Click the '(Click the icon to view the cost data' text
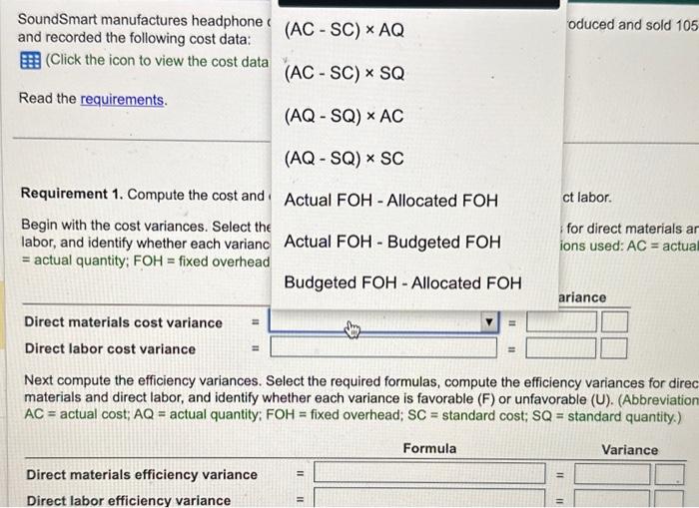Image resolution: width=699 pixels, height=508 pixels. (157, 61)
